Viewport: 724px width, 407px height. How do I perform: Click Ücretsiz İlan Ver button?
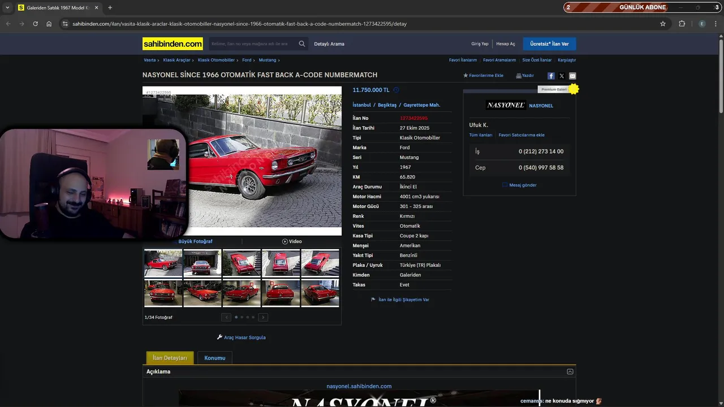click(549, 44)
